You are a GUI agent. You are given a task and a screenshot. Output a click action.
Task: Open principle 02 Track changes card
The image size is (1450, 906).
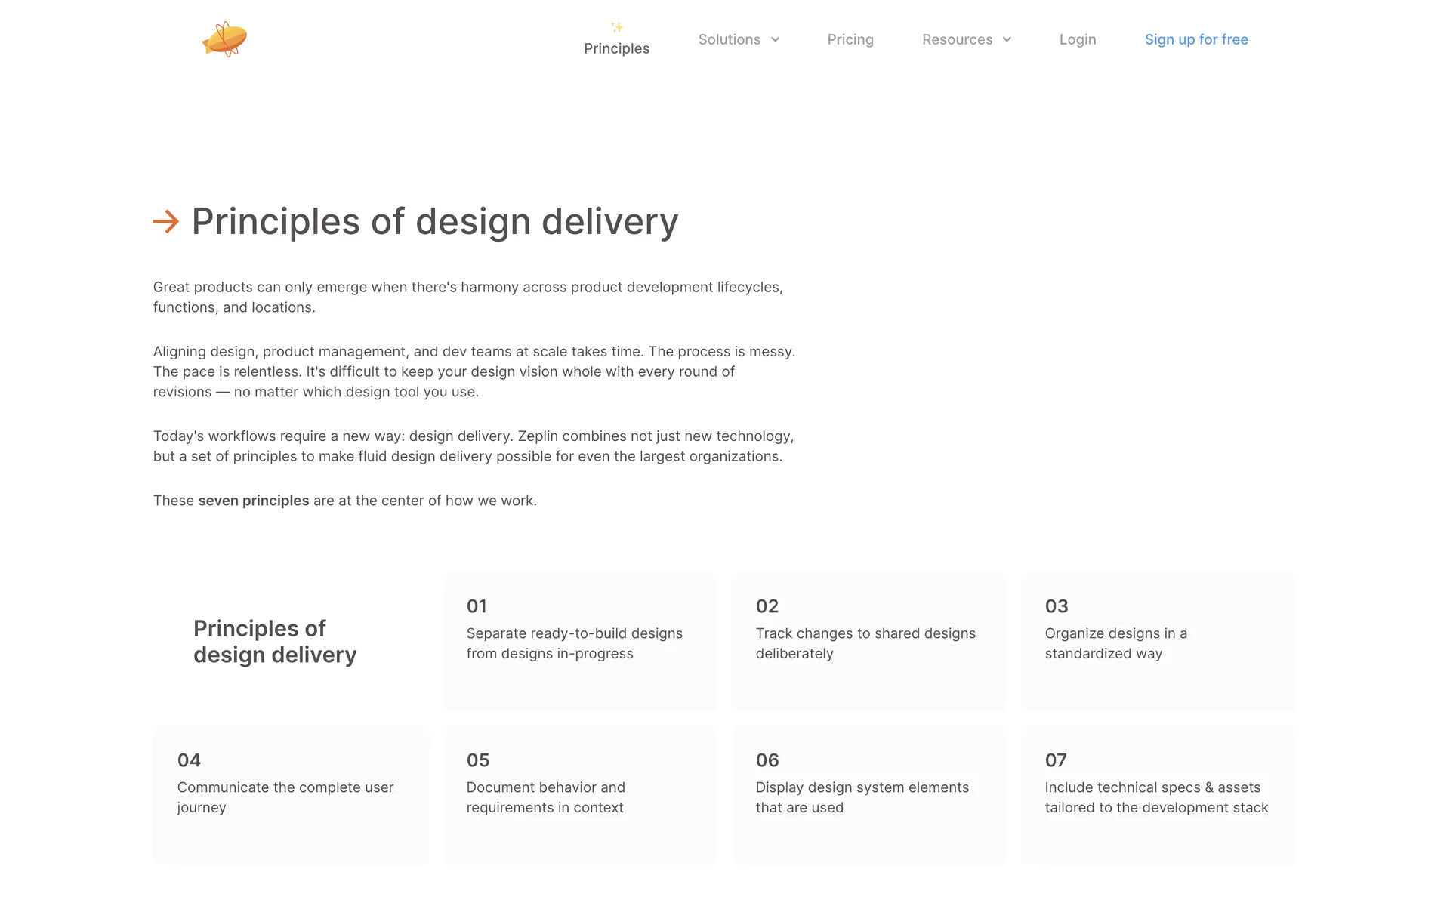coord(868,640)
